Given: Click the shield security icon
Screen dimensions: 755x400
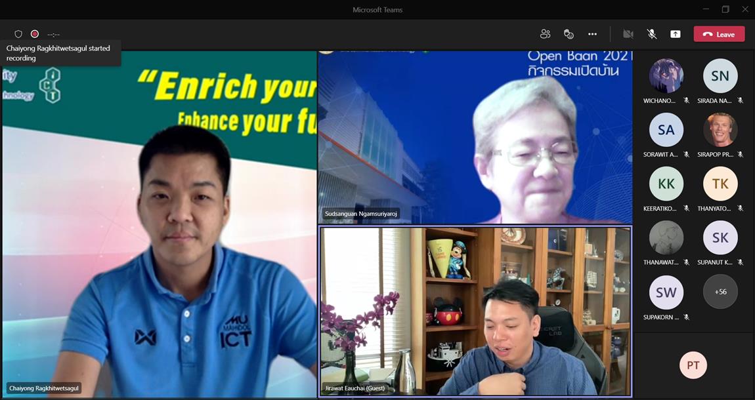Looking at the screenshot, I should 18,34.
